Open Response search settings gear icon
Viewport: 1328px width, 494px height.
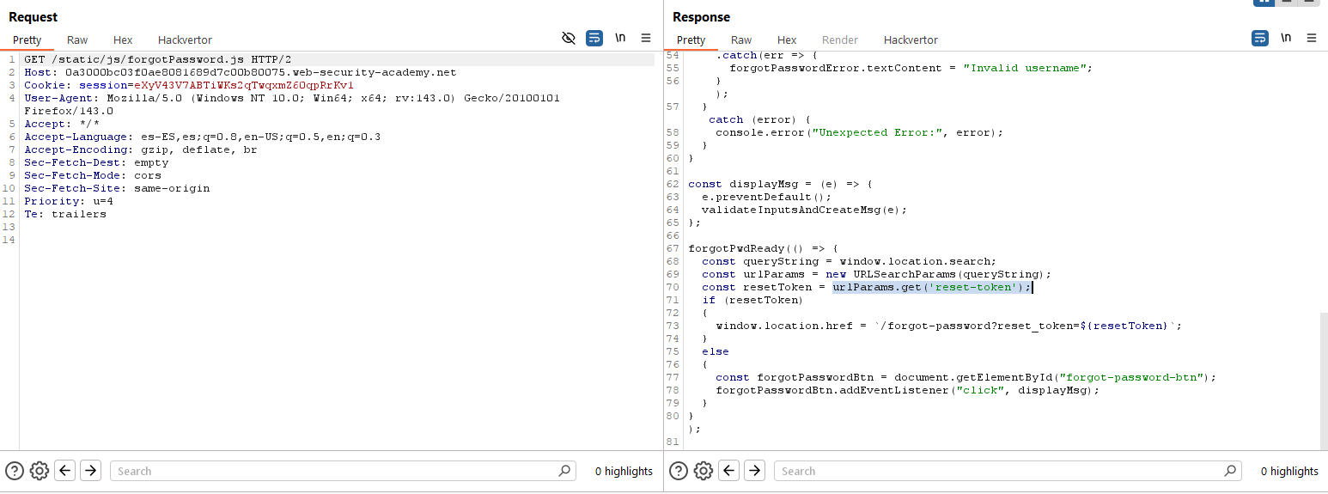pos(703,471)
